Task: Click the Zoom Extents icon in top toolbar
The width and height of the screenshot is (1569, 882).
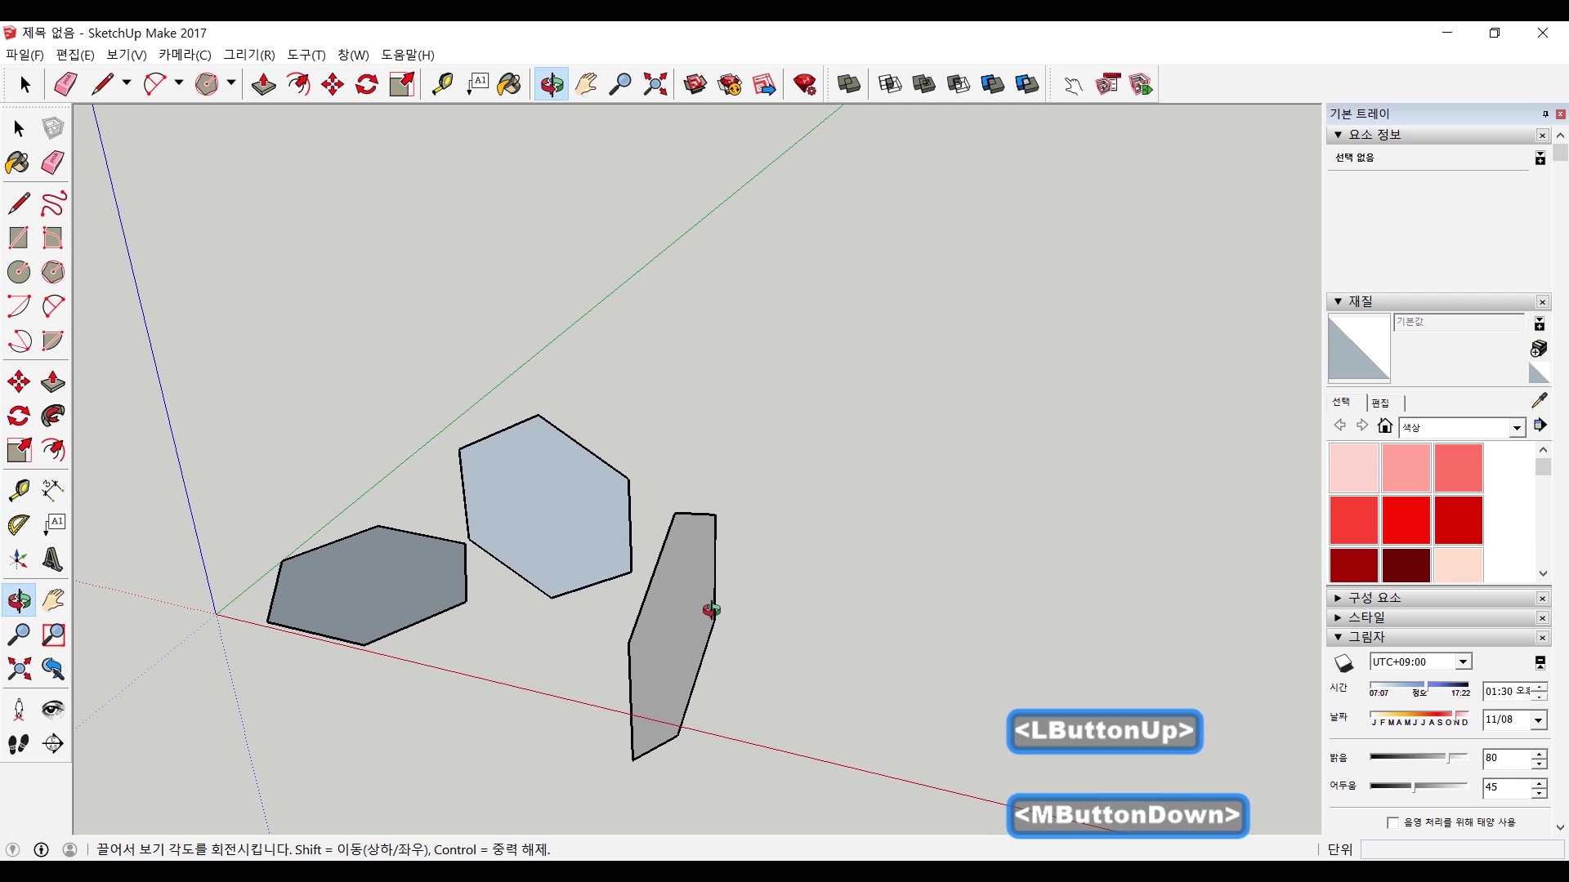Action: click(655, 84)
